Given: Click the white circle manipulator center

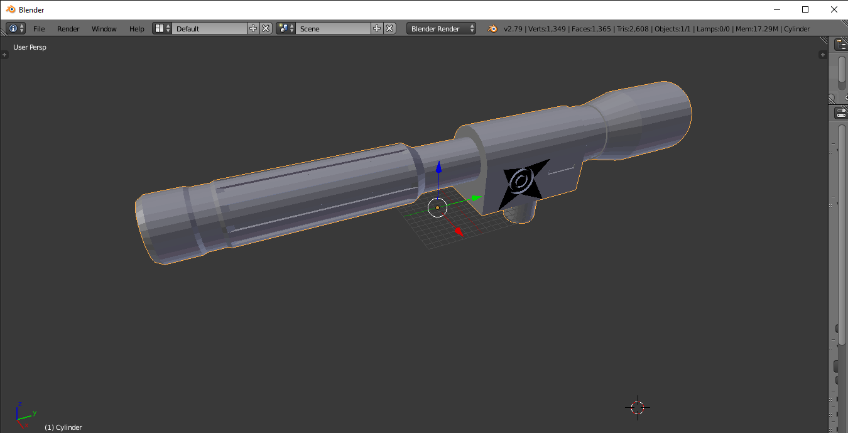Looking at the screenshot, I should coord(437,207).
